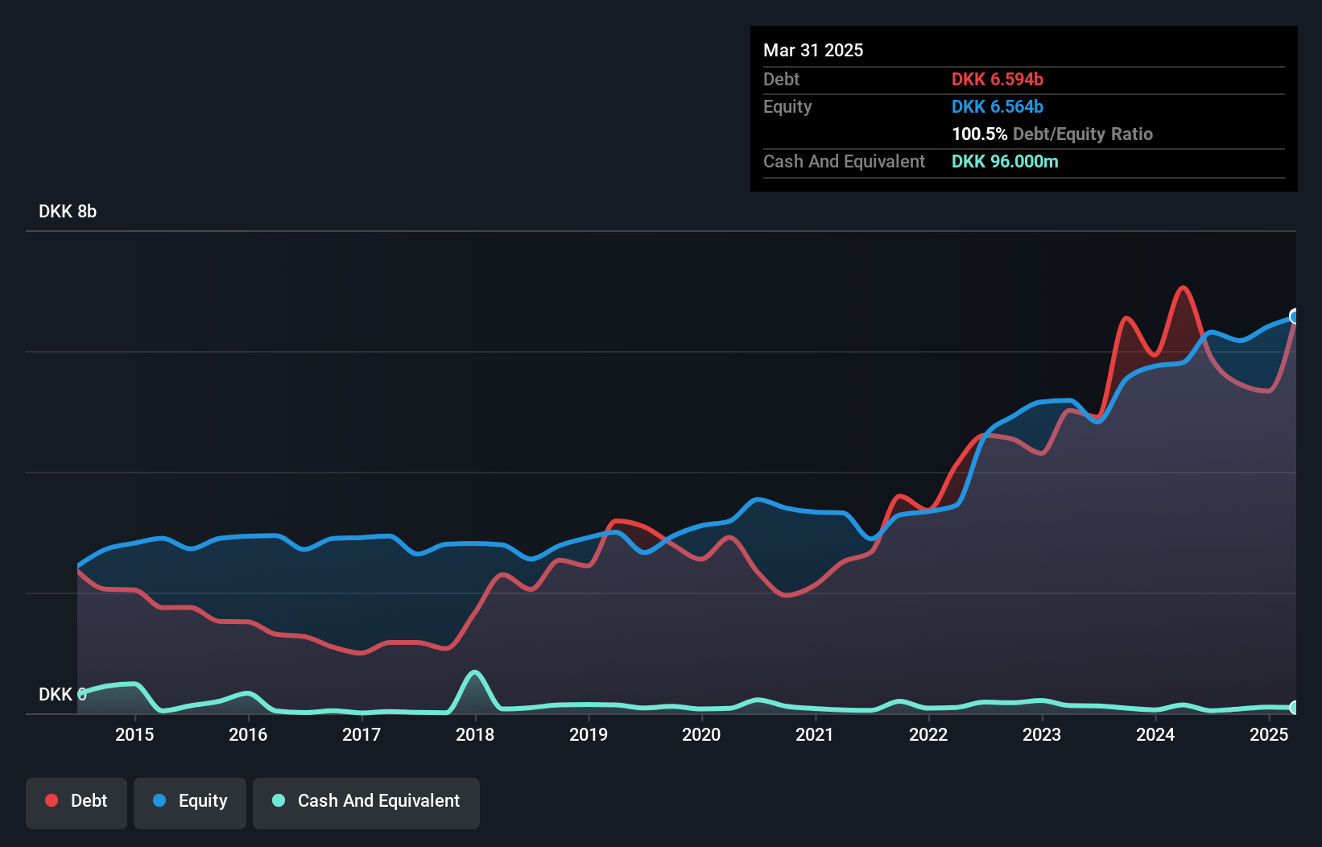Select the Equity endpoint marker at 2025
The width and height of the screenshot is (1322, 847).
1295,316
